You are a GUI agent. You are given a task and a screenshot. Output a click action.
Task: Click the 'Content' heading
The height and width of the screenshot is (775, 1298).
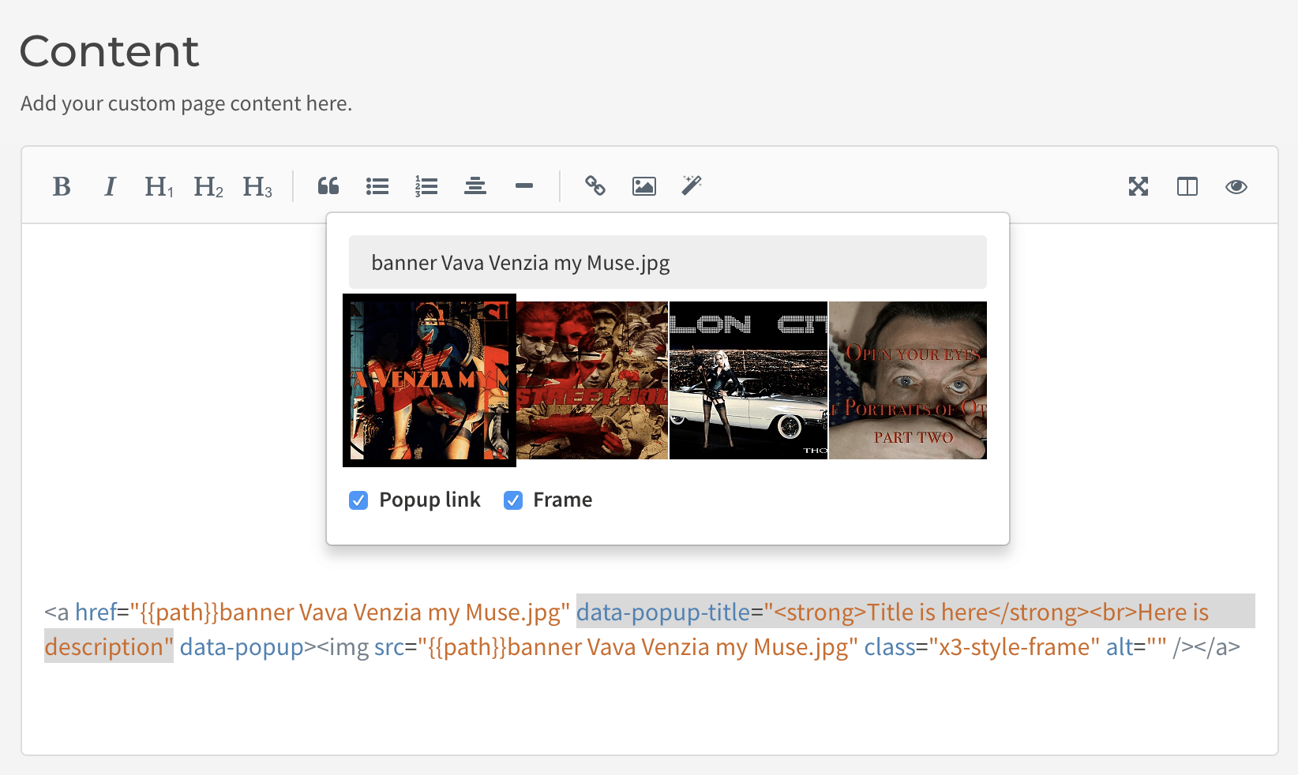click(x=109, y=52)
